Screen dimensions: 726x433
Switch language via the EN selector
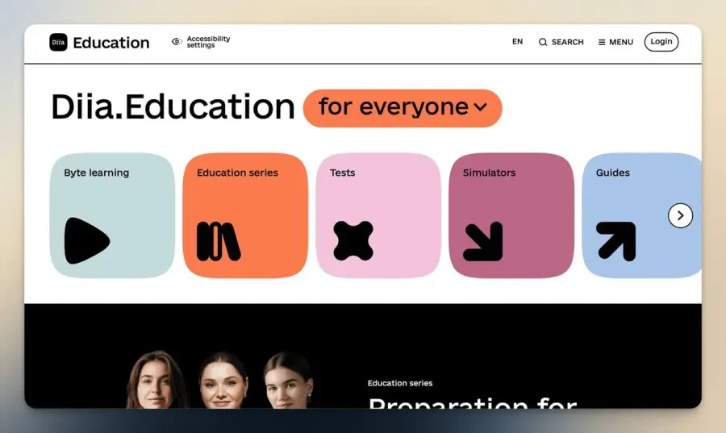(x=517, y=42)
